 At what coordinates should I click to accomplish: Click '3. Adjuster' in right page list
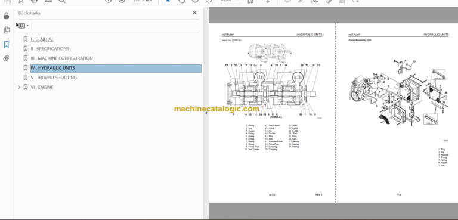(443, 155)
